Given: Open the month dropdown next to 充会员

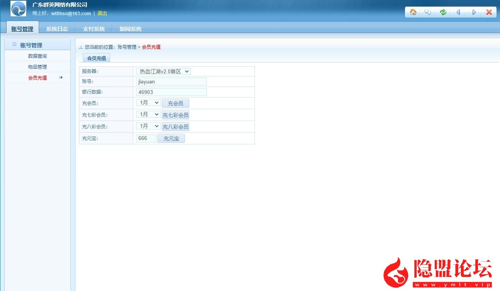Looking at the screenshot, I should (x=148, y=103).
